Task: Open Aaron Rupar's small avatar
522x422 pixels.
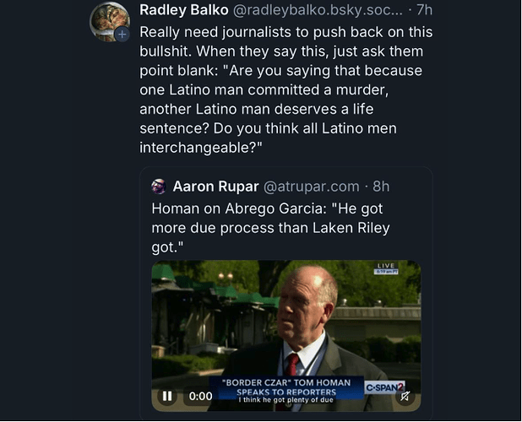Action: 158,187
